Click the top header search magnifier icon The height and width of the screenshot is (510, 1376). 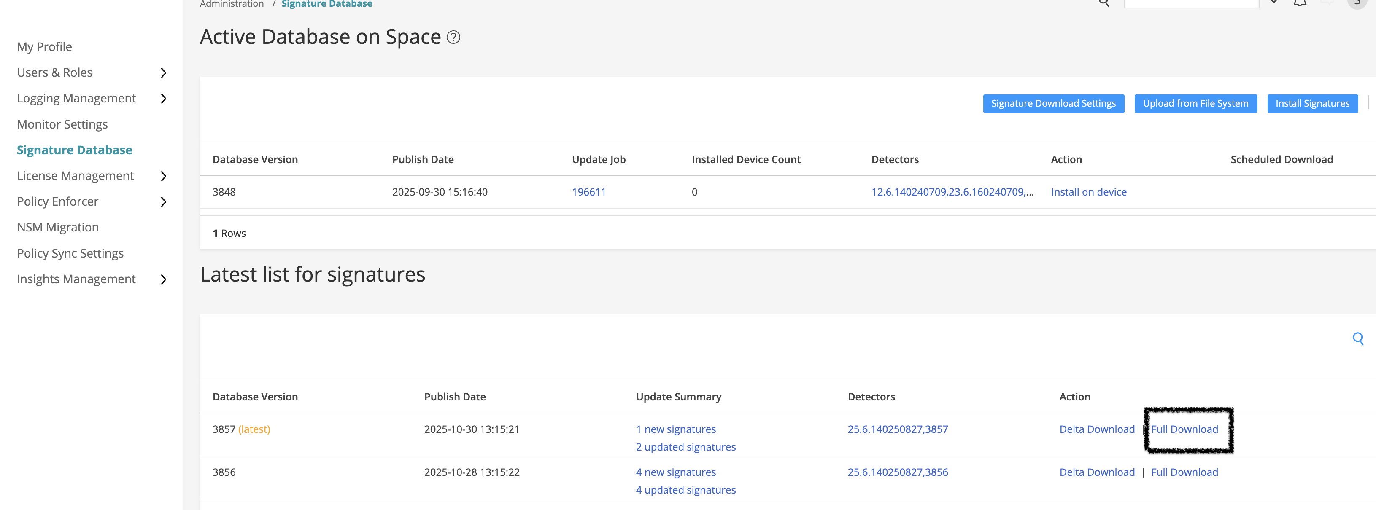(1103, 3)
